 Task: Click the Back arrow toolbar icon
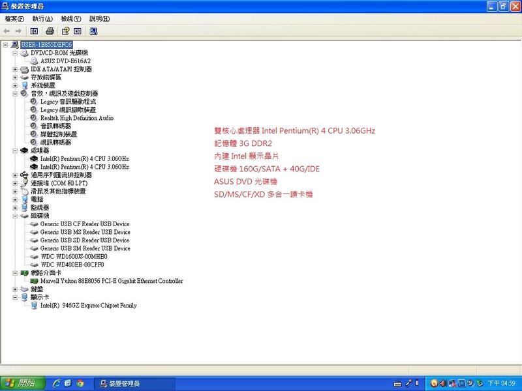click(7, 31)
